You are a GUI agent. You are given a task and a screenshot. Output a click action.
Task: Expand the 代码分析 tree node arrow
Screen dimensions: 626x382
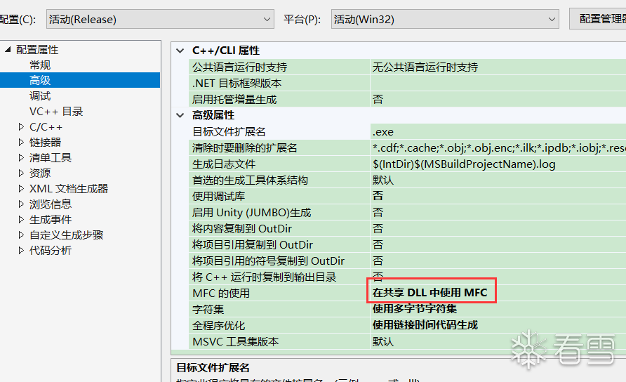click(x=21, y=251)
